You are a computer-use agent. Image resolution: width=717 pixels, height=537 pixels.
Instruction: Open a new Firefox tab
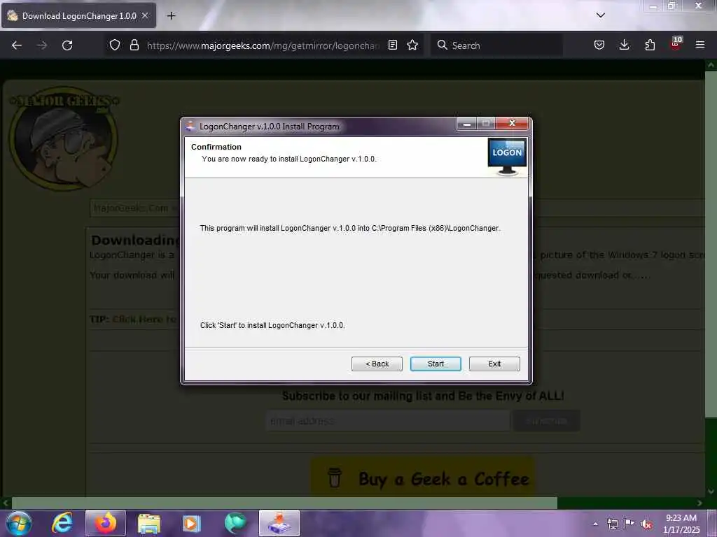171,16
